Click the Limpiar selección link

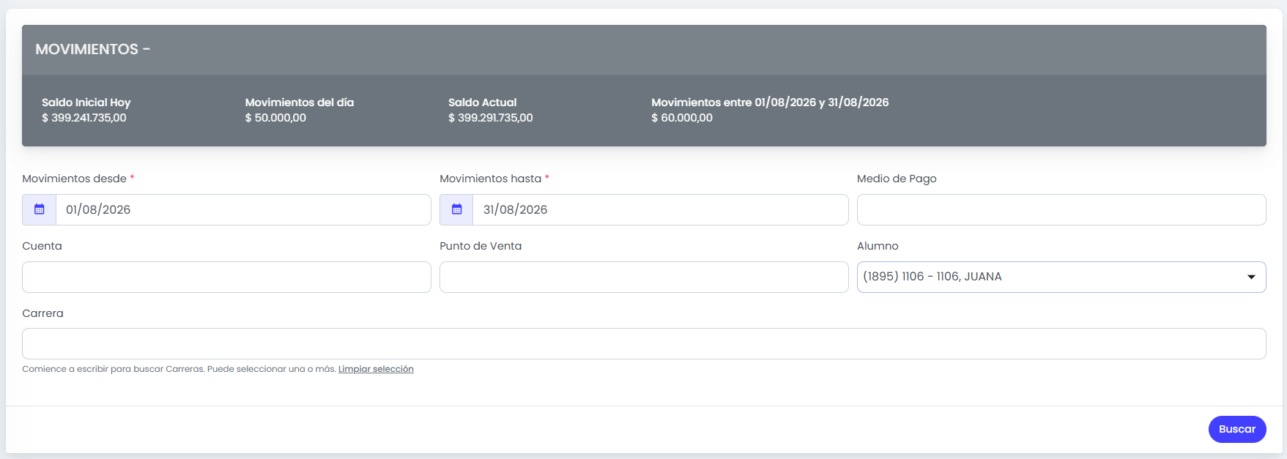point(376,369)
